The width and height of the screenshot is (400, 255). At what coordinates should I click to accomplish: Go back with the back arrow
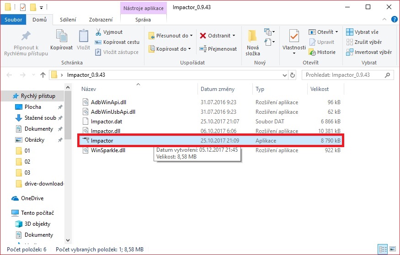pos(9,75)
